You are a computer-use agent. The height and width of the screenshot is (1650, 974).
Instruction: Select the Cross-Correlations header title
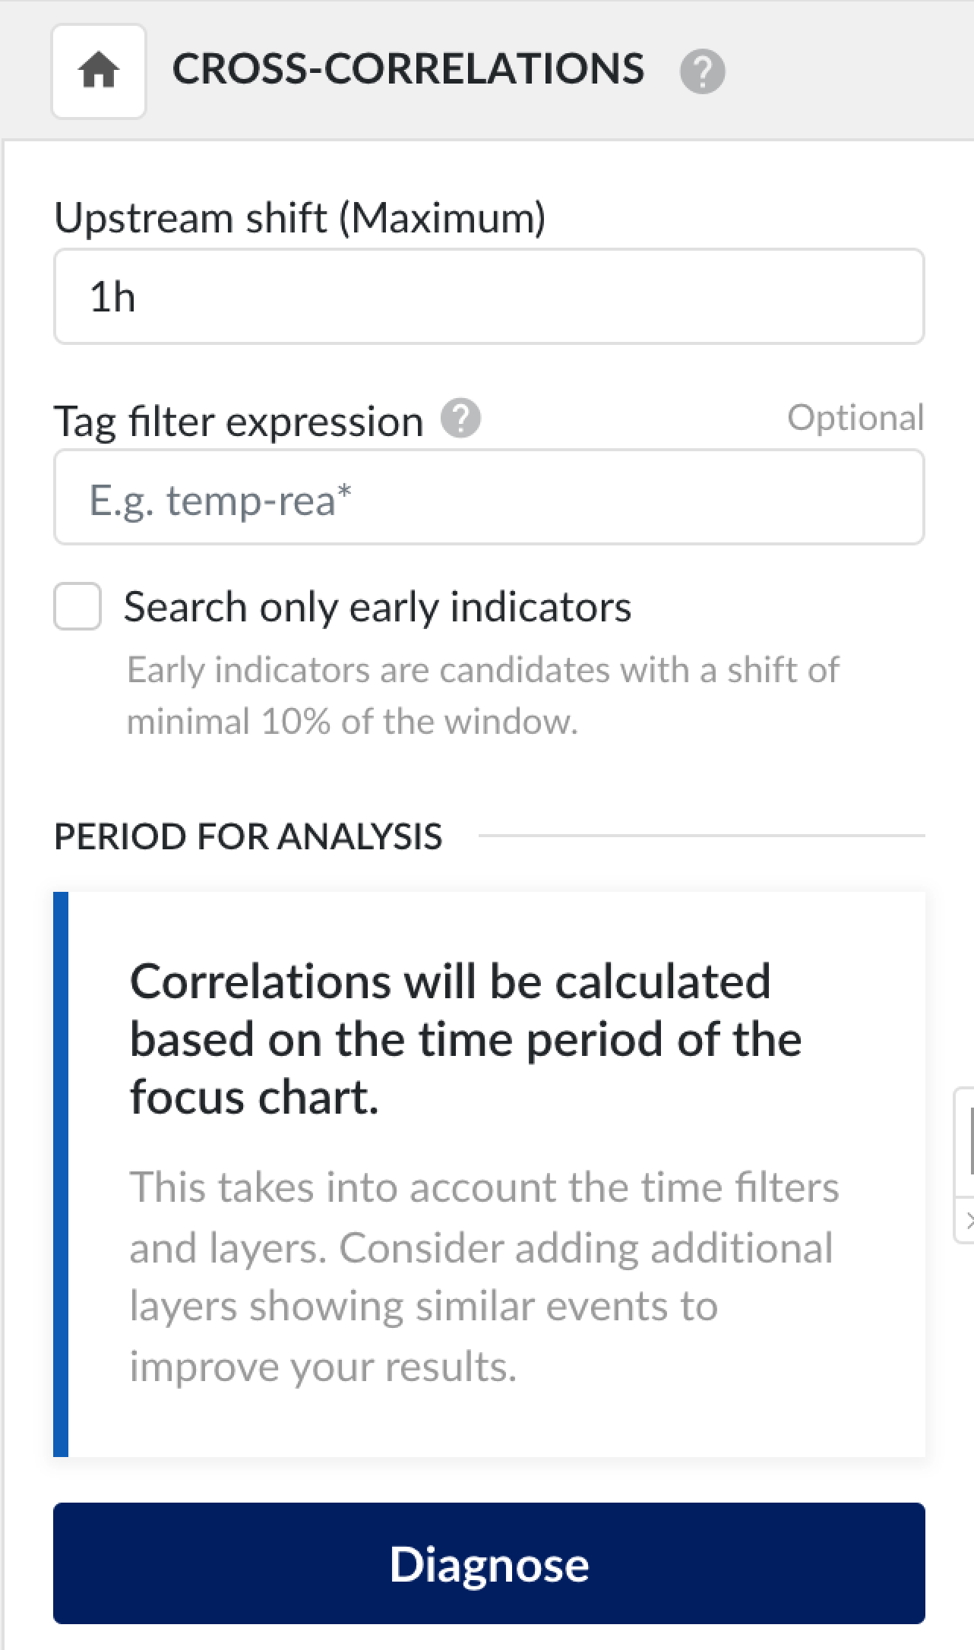(409, 68)
